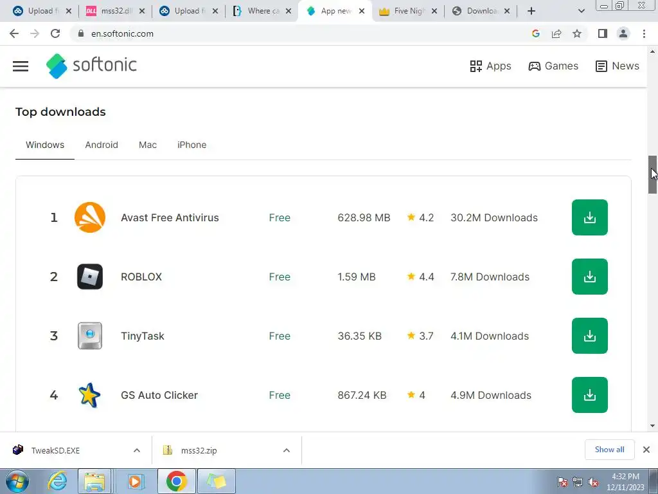Close the downloads bar
Viewport: 658px width, 494px height.
click(646, 450)
